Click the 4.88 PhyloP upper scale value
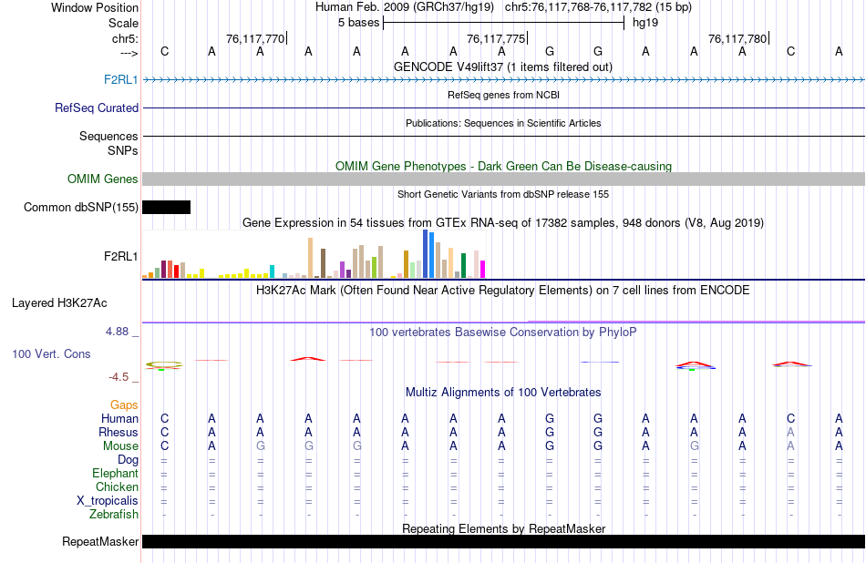 [x=117, y=332]
